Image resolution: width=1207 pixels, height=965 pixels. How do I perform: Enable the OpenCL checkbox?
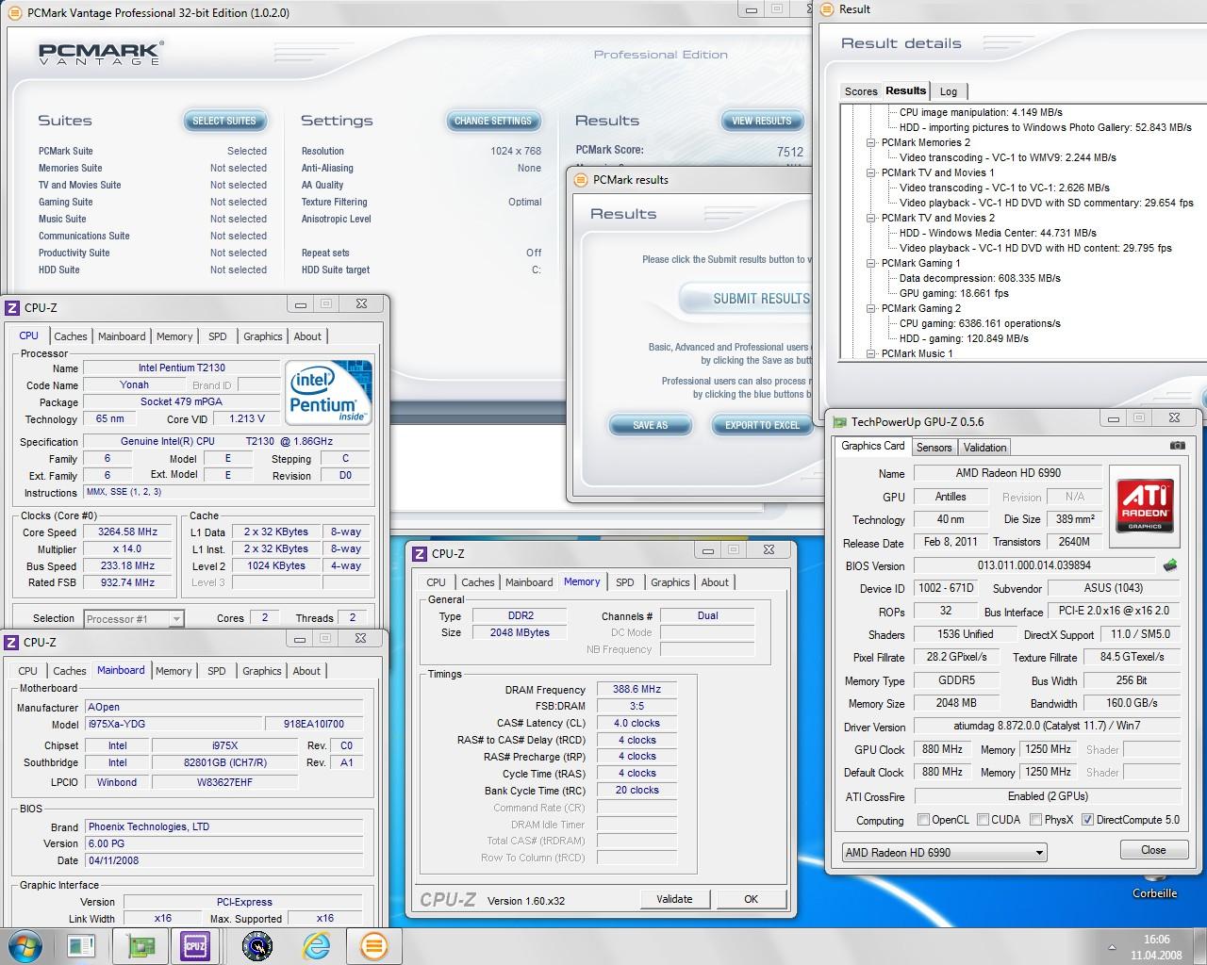923,820
